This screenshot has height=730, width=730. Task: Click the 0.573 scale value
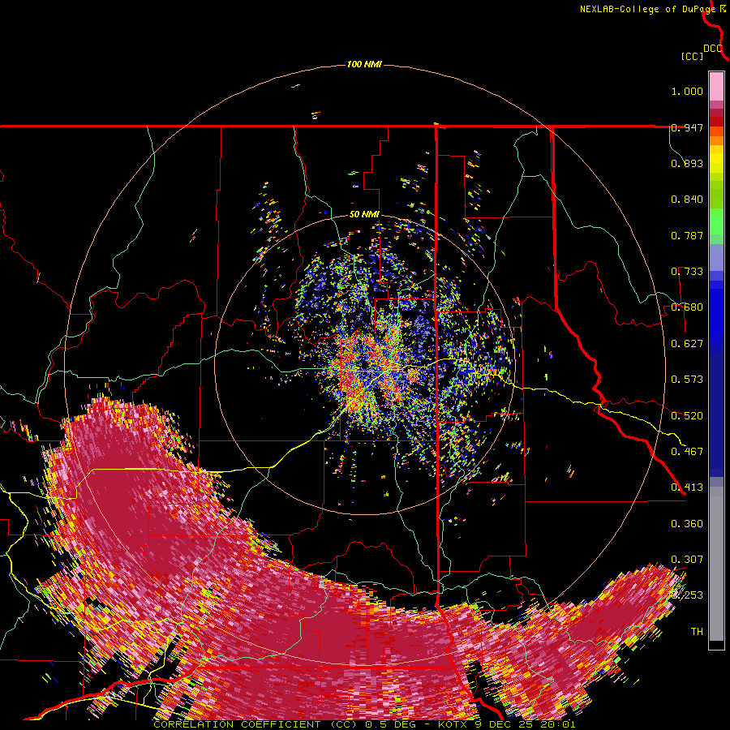point(687,380)
